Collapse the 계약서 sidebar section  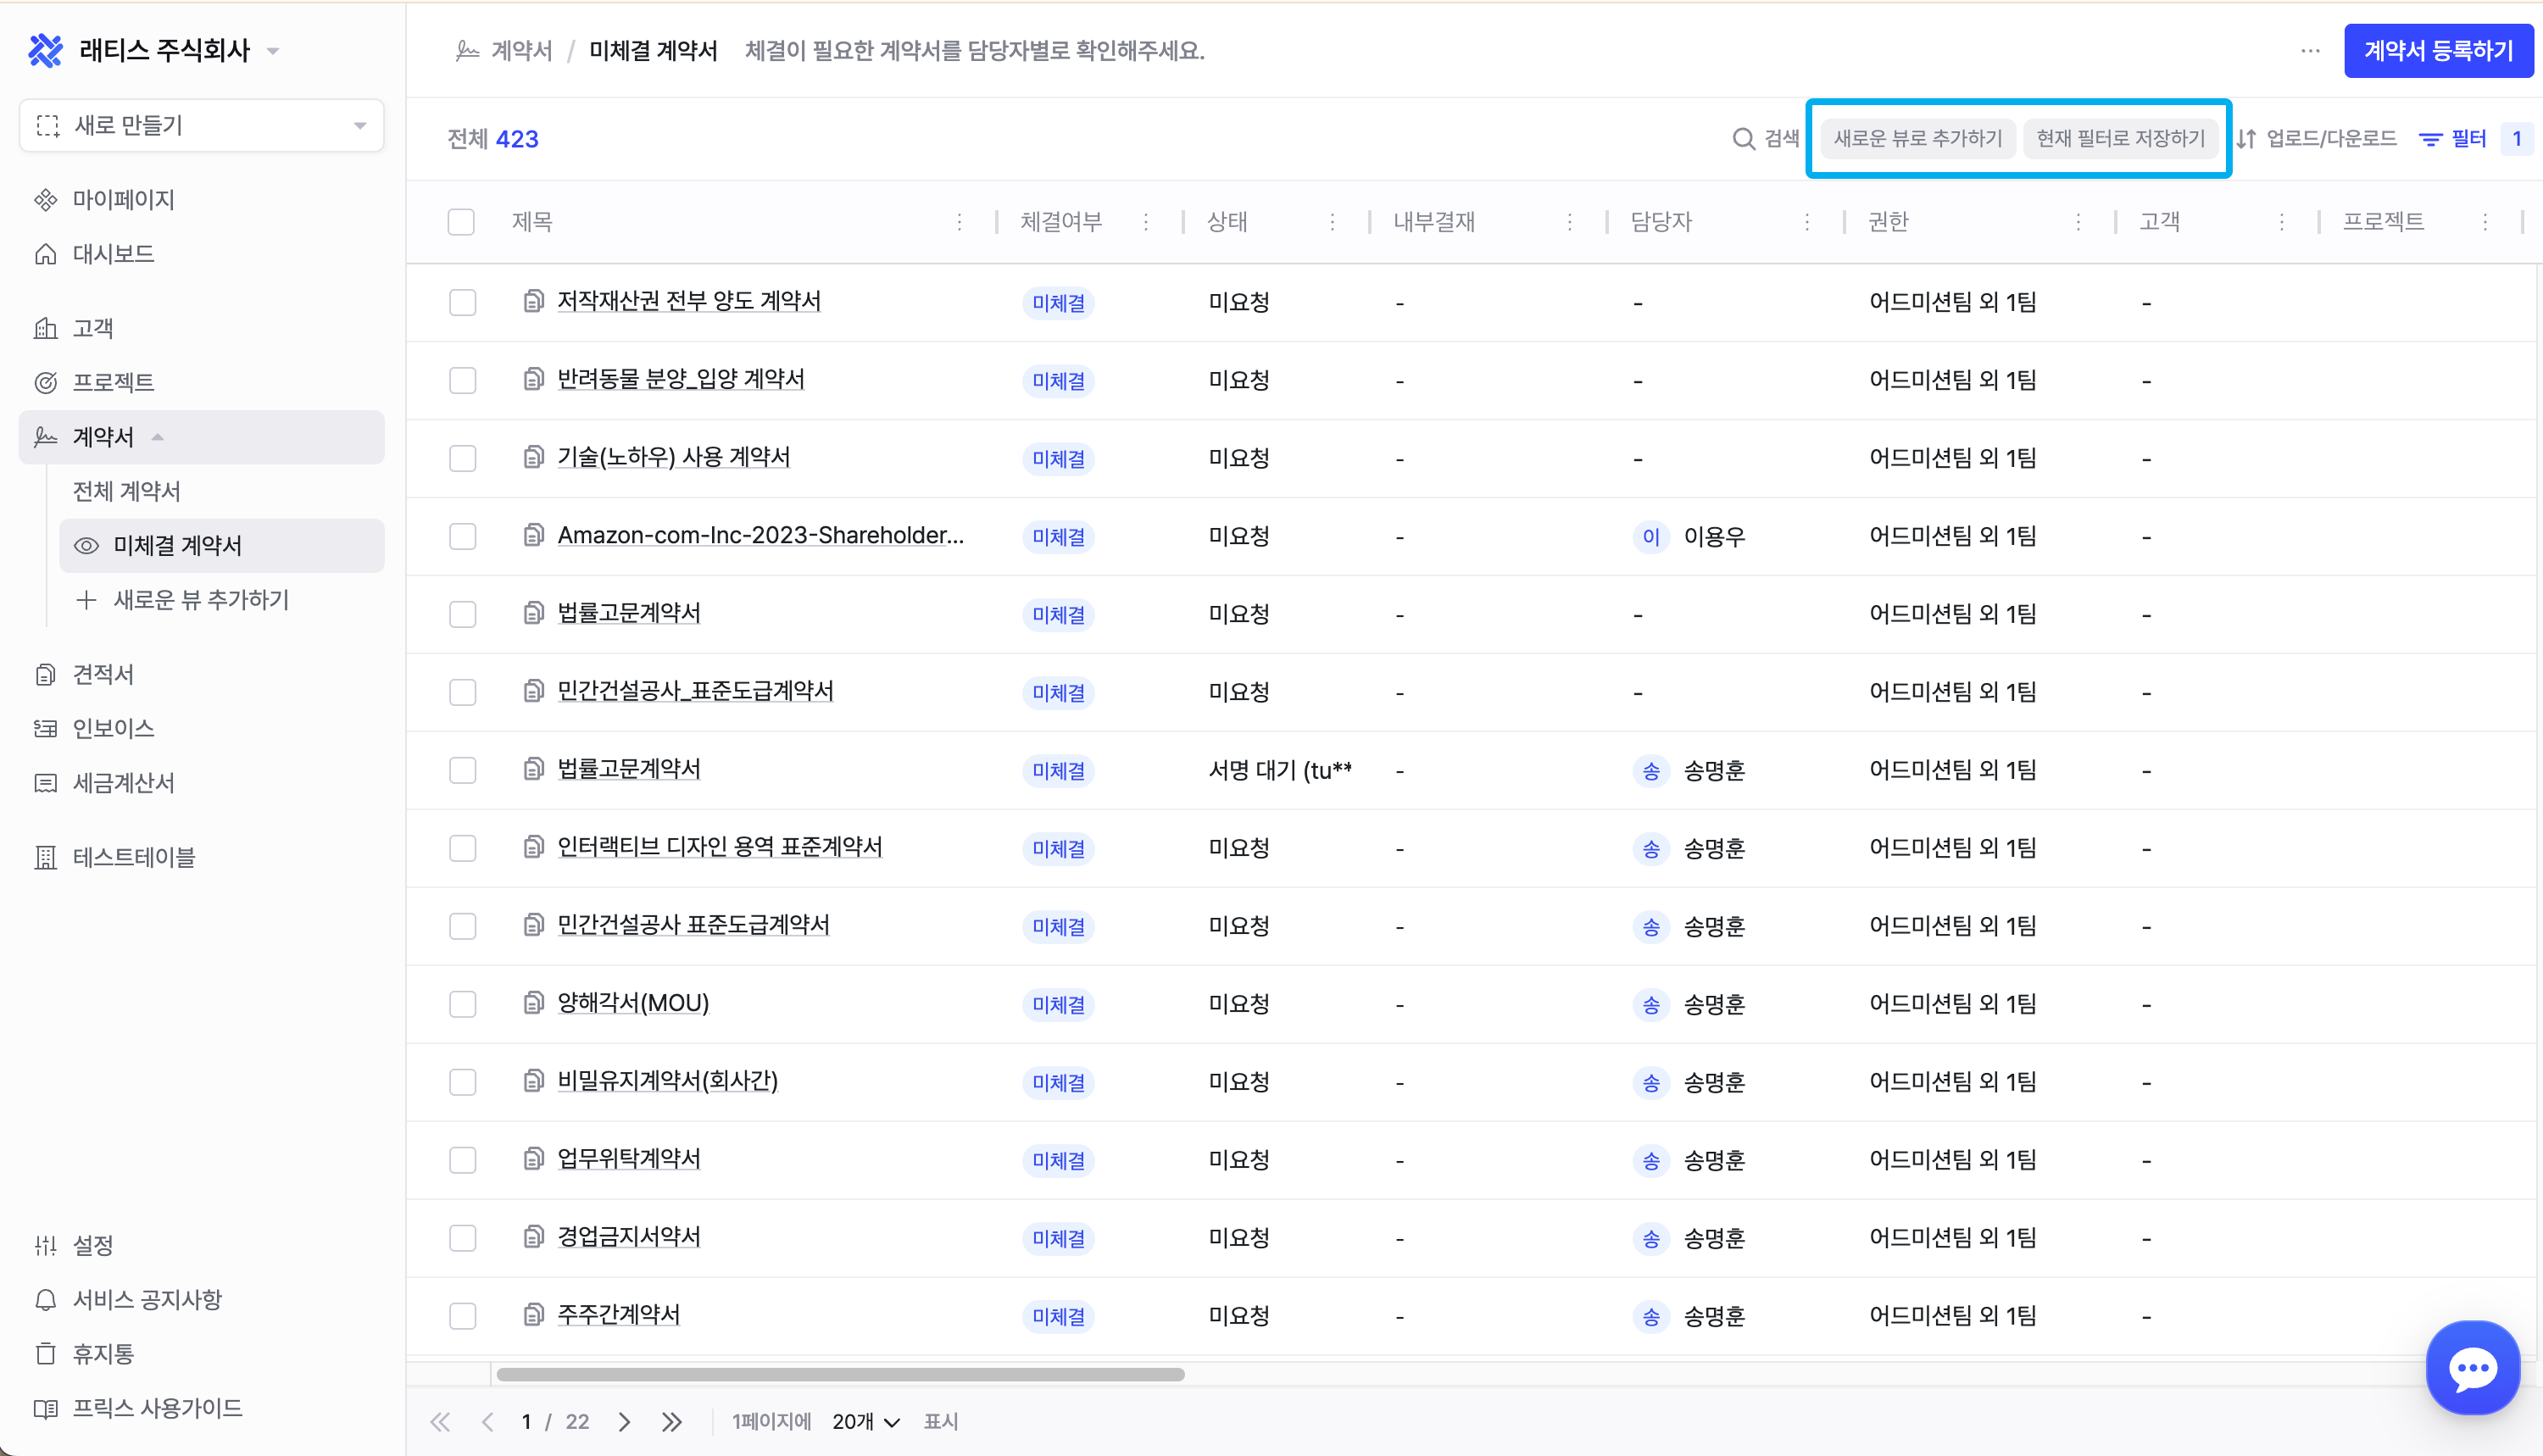(x=158, y=437)
